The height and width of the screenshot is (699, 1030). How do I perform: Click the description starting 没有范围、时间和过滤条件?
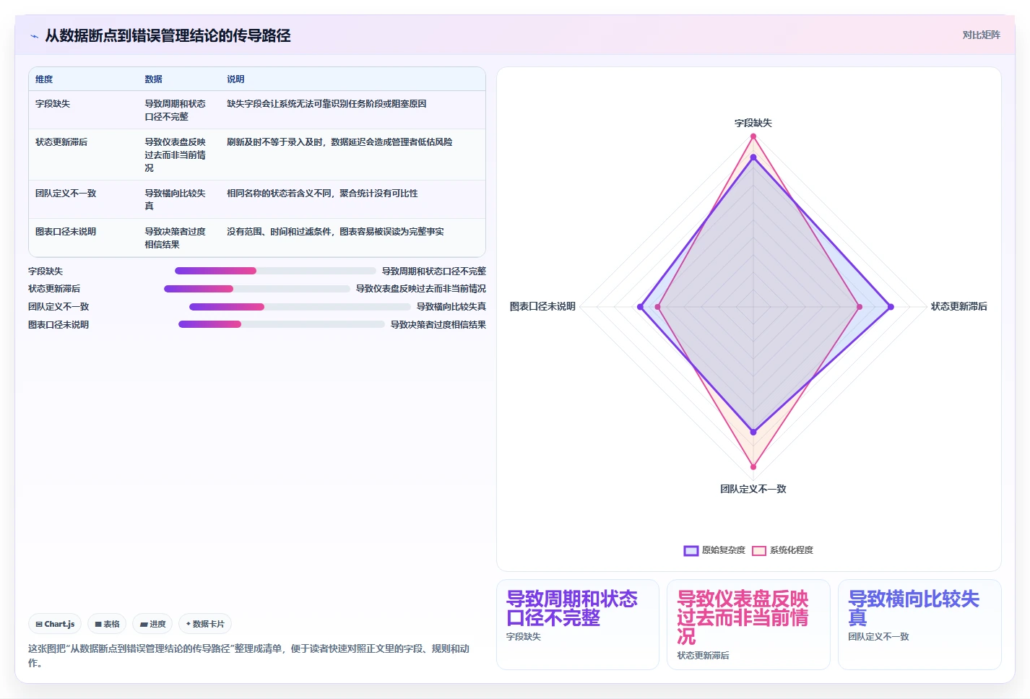pos(335,232)
